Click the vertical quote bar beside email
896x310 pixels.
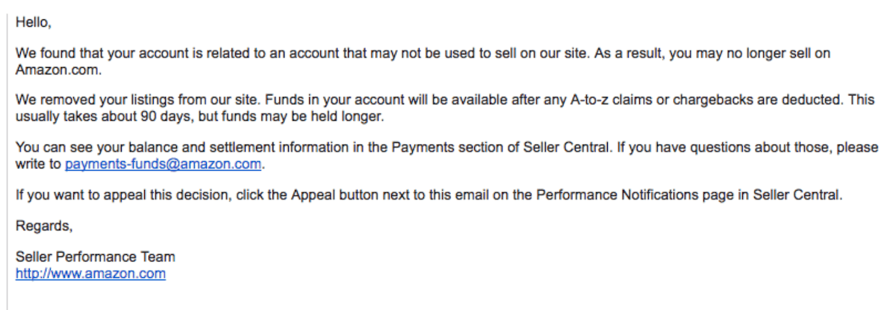(x=7, y=155)
